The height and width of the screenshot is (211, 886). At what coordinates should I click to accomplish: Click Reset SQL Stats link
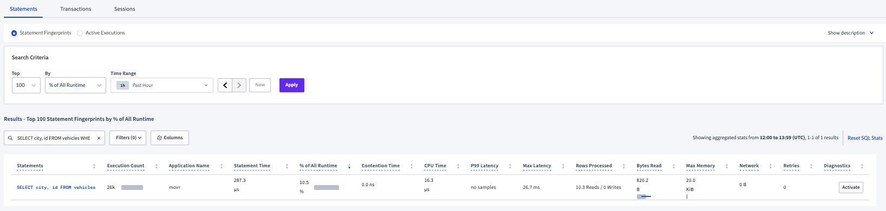(865, 138)
